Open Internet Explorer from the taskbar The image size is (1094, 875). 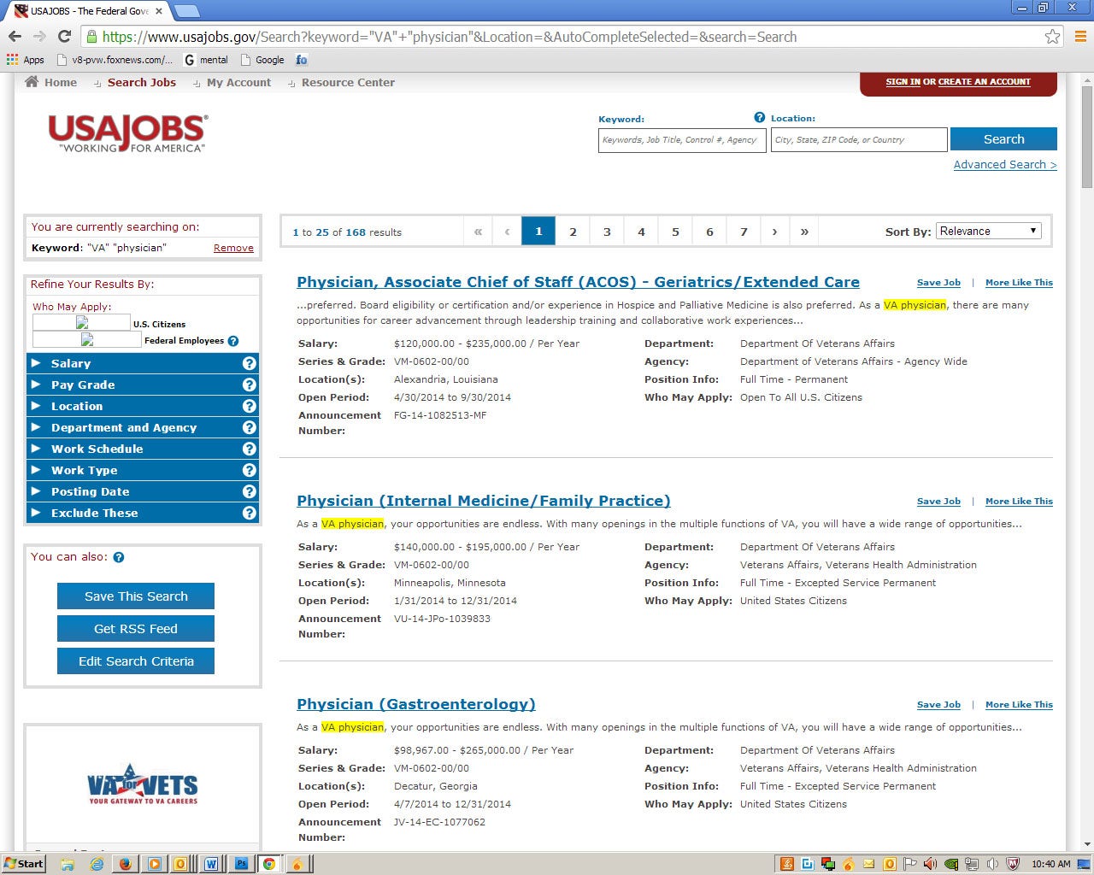coord(97,864)
